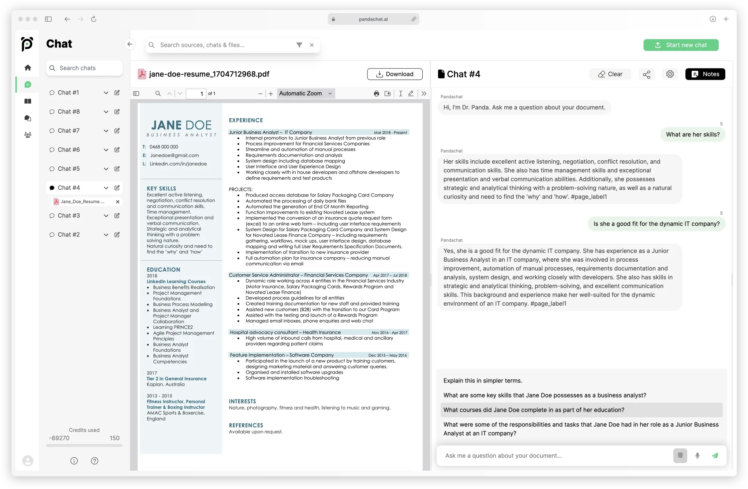Expand the Chat #2 chevron

(x=106, y=235)
